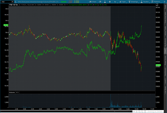Click the D: 11/4/21, 10:26 AM date readout
The image size is (167, 113).
(26, 5)
